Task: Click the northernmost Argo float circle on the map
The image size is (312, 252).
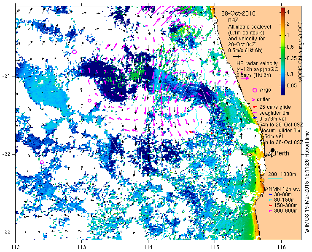Action: click(x=74, y=52)
